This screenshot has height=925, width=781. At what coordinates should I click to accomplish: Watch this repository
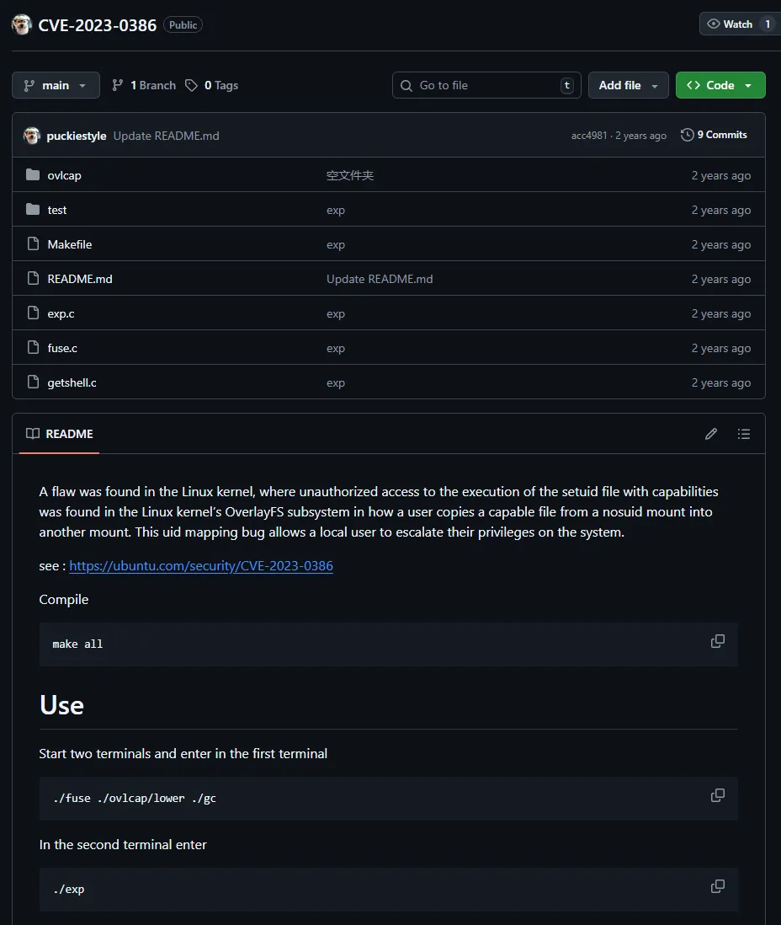click(730, 24)
